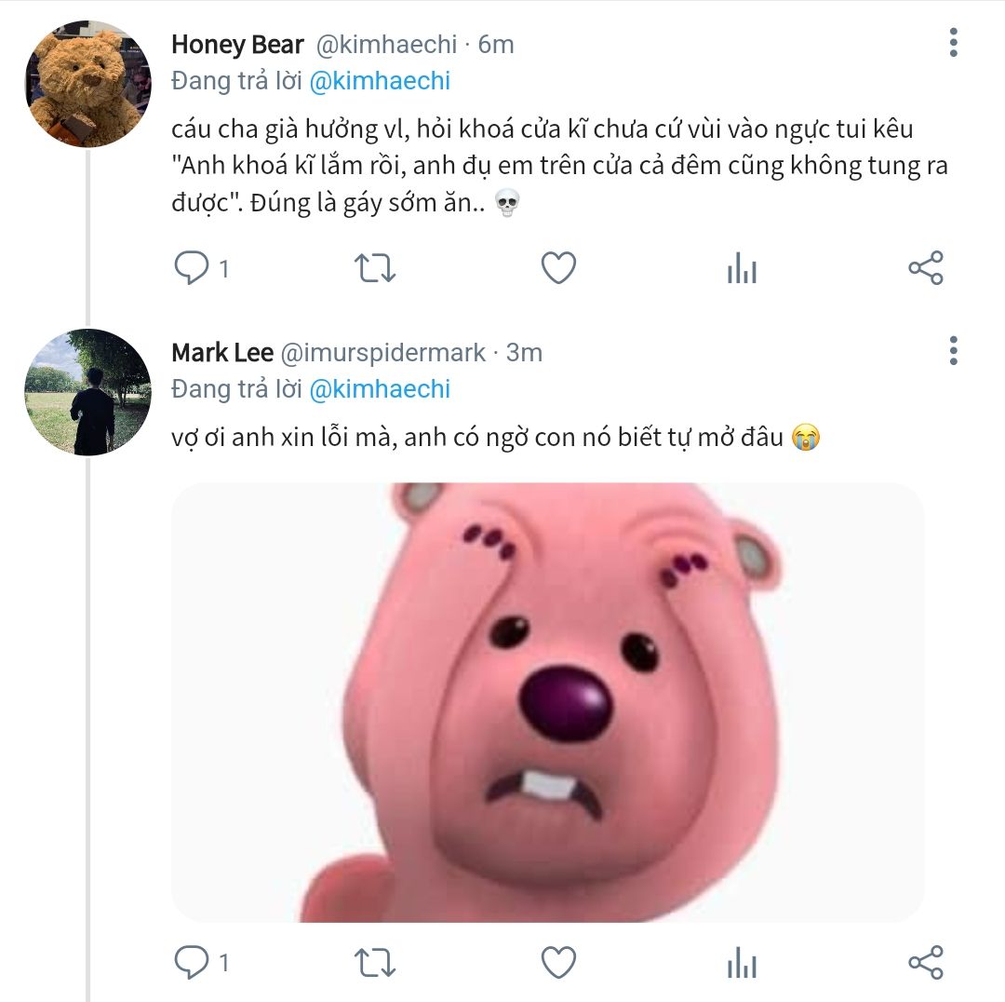Image resolution: width=1005 pixels, height=1002 pixels.
Task: View analytics for Honey Bear's tweet
Action: 742,268
